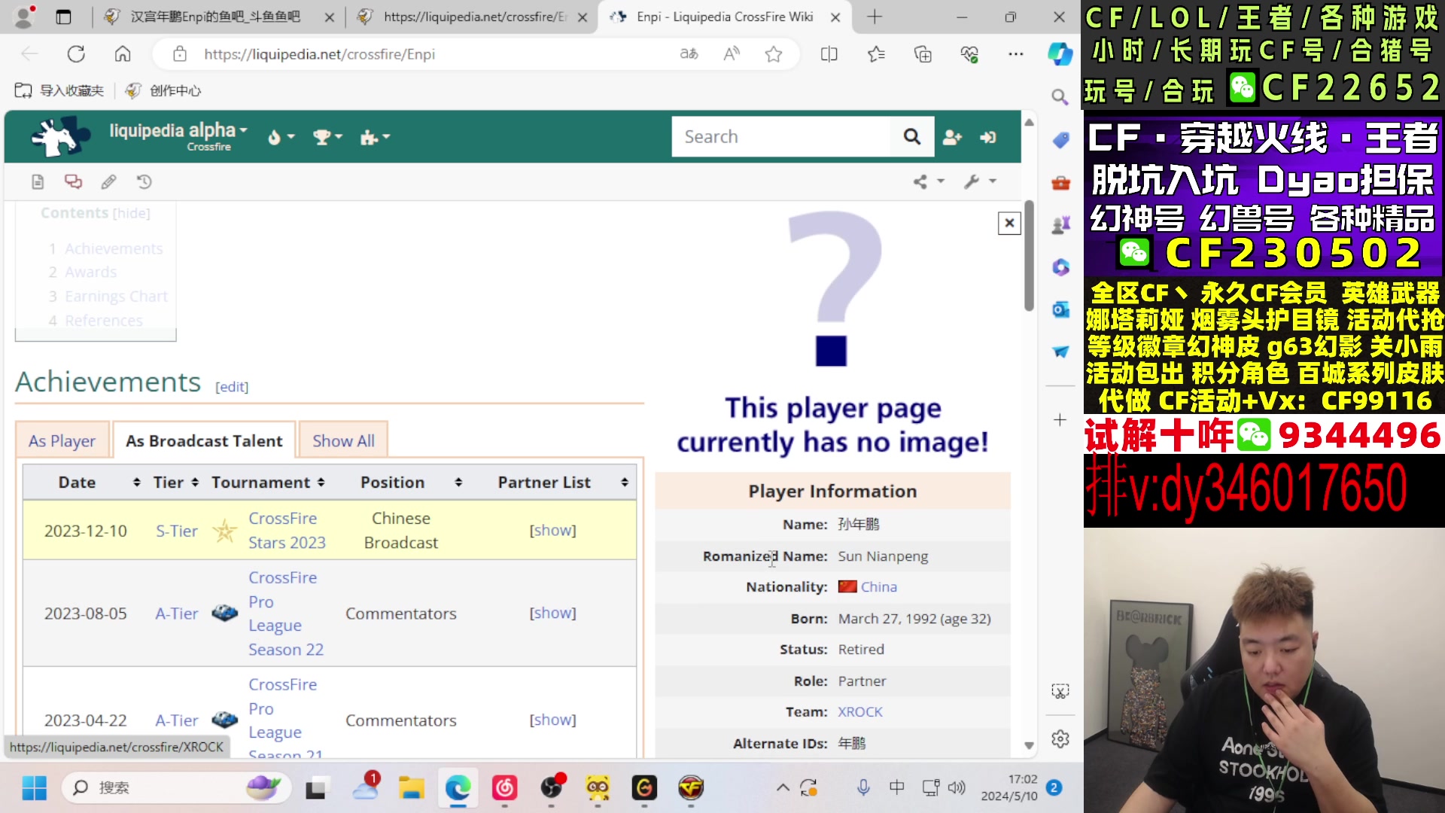The width and height of the screenshot is (1445, 813).
Task: Open the contribute puzzle-piece dropdown menu
Action: click(x=375, y=137)
